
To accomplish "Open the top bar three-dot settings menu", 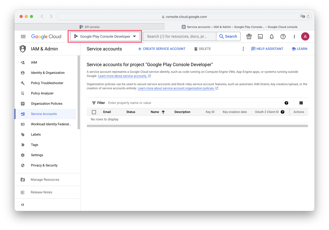I will pyautogui.click(x=294, y=37).
